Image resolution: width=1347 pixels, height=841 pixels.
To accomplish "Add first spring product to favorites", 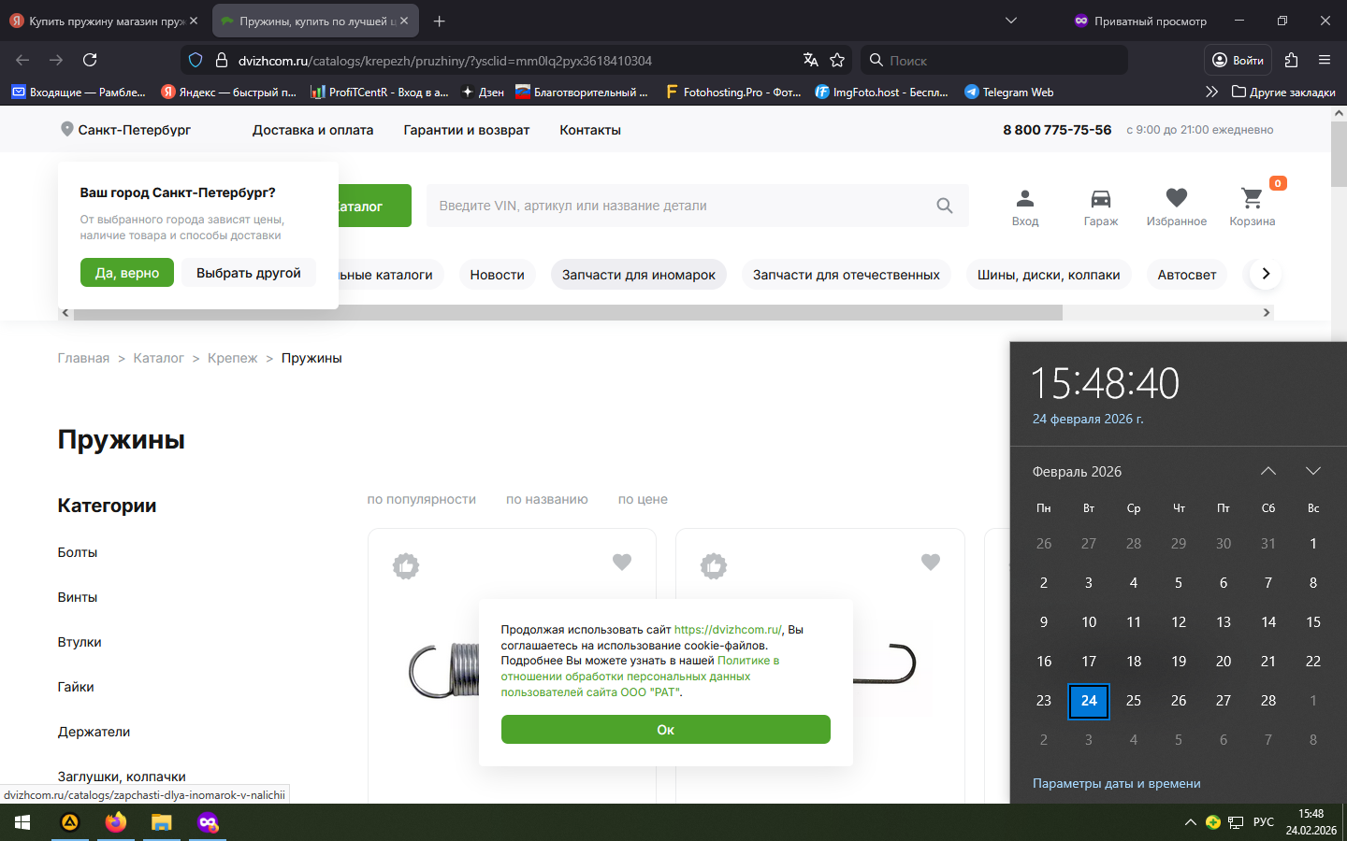I will click(622, 562).
